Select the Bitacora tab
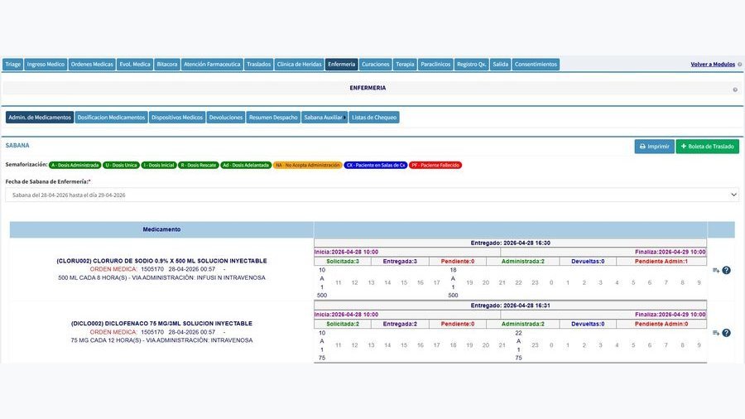Screen dimensions: 745x419 click(167, 64)
